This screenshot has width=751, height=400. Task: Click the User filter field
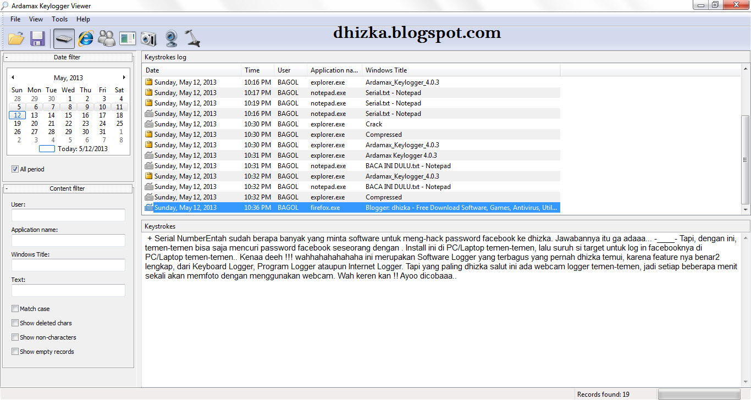[x=68, y=215]
